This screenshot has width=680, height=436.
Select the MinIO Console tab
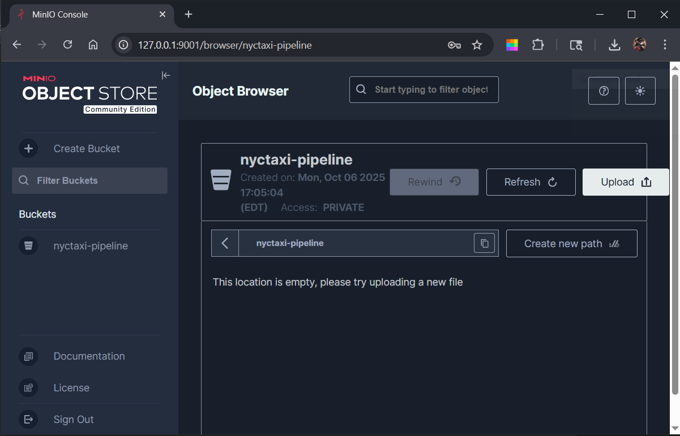pyautogui.click(x=91, y=15)
